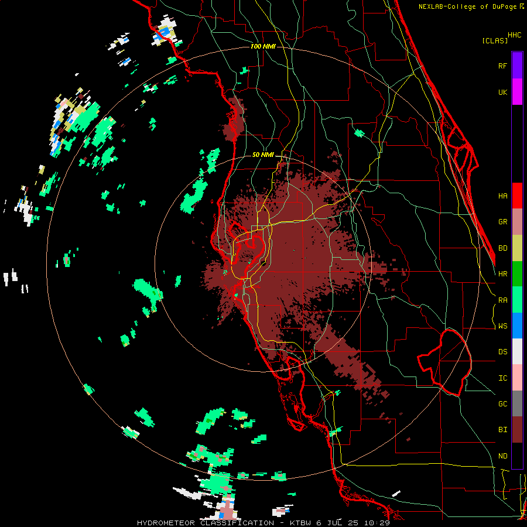Click the GR legend label

point(503,222)
